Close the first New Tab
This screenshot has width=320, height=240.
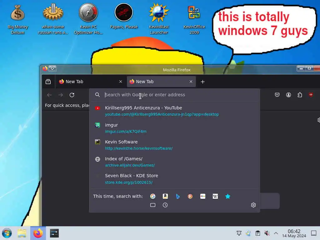(121, 82)
